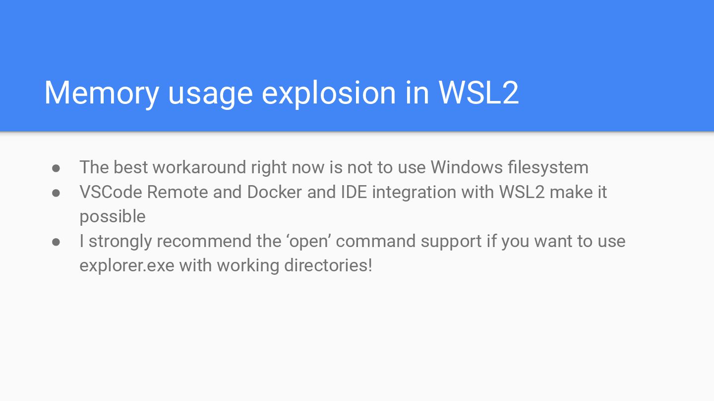This screenshot has width=714, height=401.
Task: Click the word 'possible' on the wrapped line
Action: (113, 217)
